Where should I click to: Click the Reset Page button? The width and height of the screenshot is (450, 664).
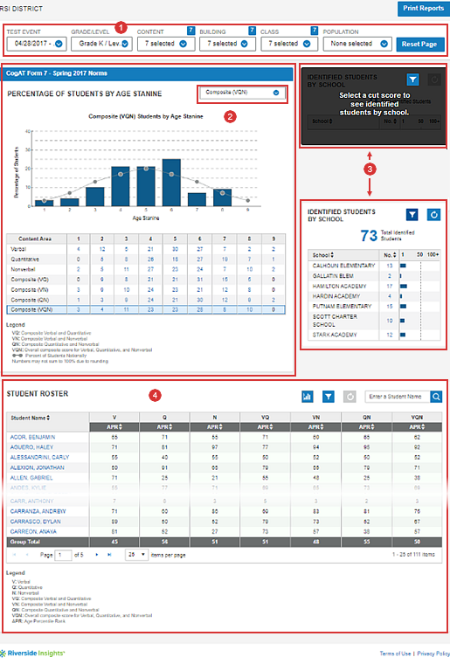(419, 44)
